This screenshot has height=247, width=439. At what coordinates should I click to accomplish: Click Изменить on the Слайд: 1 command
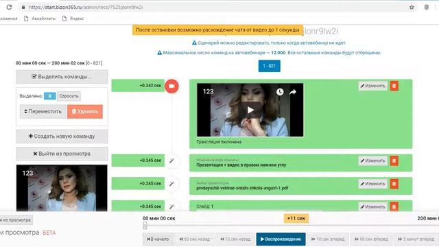(372, 207)
